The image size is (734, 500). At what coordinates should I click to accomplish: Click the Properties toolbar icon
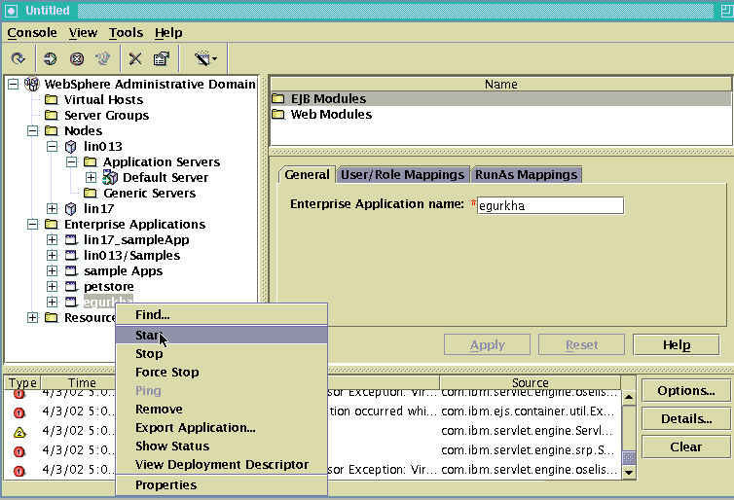pos(162,58)
